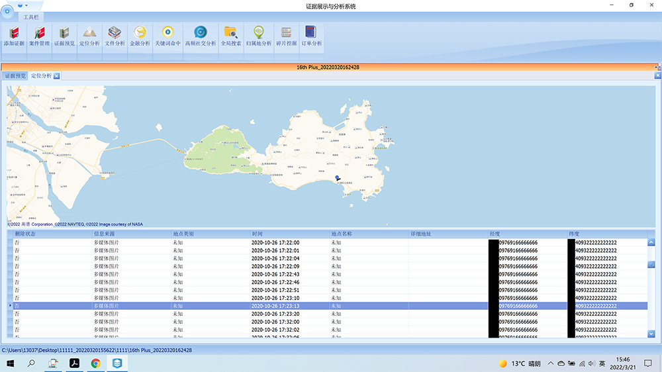Click the round application menu button

[7, 11]
